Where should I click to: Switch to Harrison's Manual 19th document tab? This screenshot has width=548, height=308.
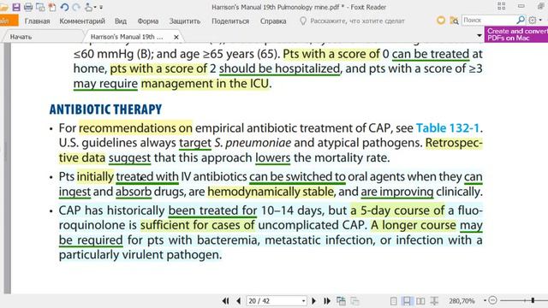[127, 37]
